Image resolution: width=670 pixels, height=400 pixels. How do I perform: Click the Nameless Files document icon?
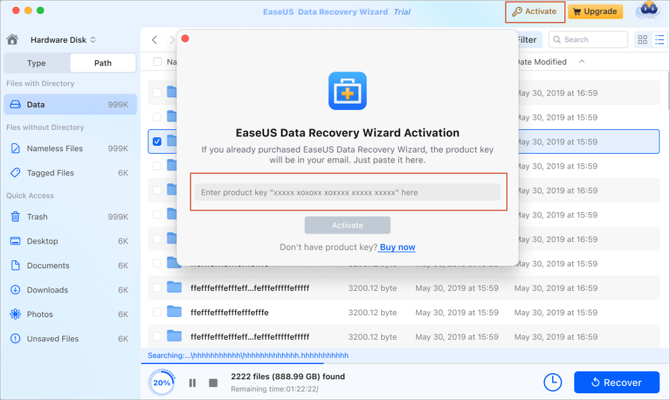[15, 148]
